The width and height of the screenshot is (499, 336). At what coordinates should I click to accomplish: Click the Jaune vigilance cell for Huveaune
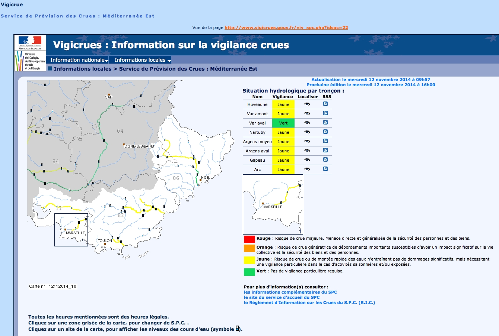pos(283,104)
